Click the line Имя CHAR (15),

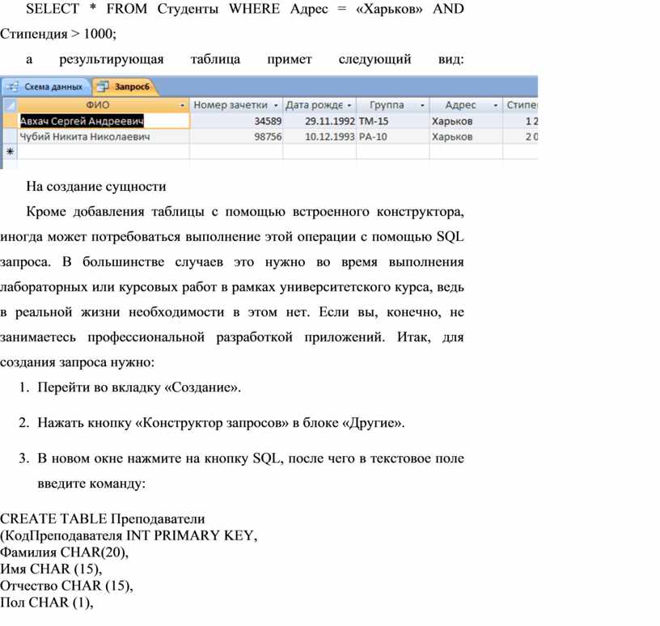coord(51,569)
